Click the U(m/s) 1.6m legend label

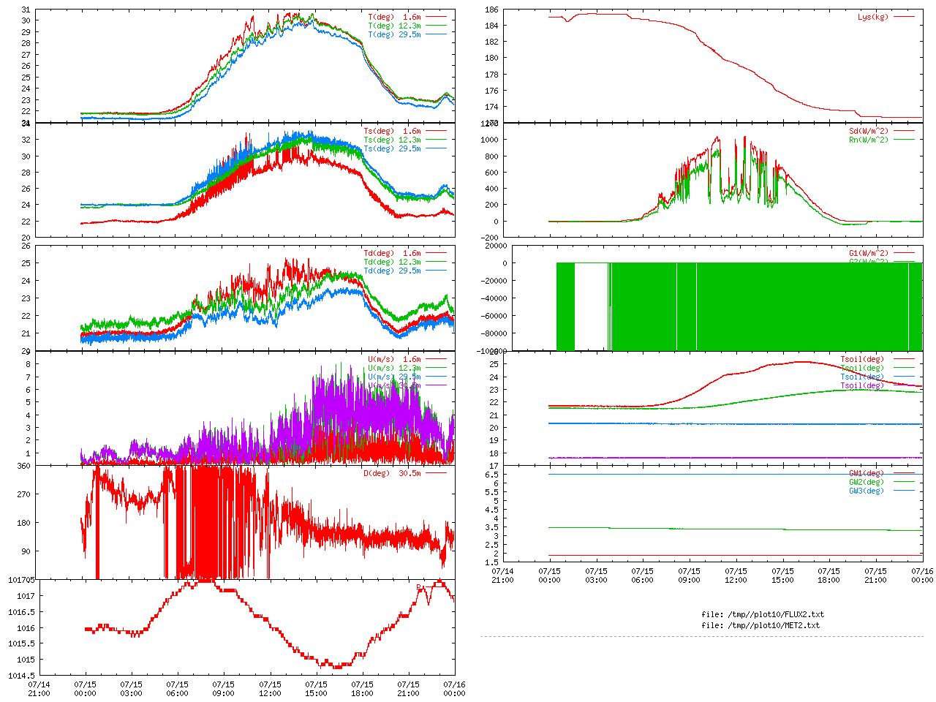394,360
